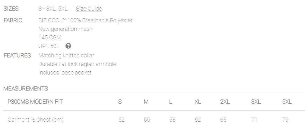Viewport: 305px width, 129px height.
Task: Click the Matching knitted collar feature
Action: tap(66, 56)
